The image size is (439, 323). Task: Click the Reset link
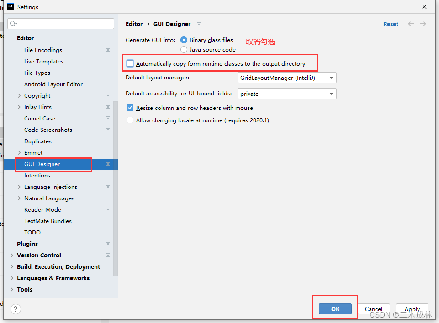[391, 24]
